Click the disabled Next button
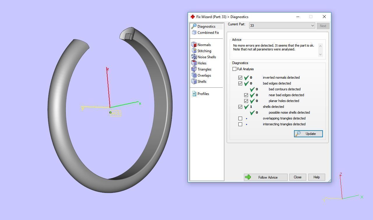 coord(323,26)
